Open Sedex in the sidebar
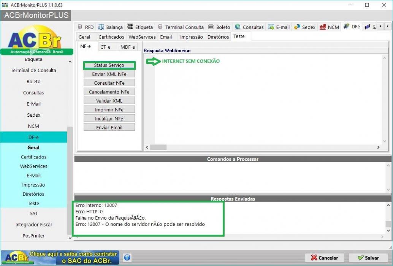 [x=33, y=115]
